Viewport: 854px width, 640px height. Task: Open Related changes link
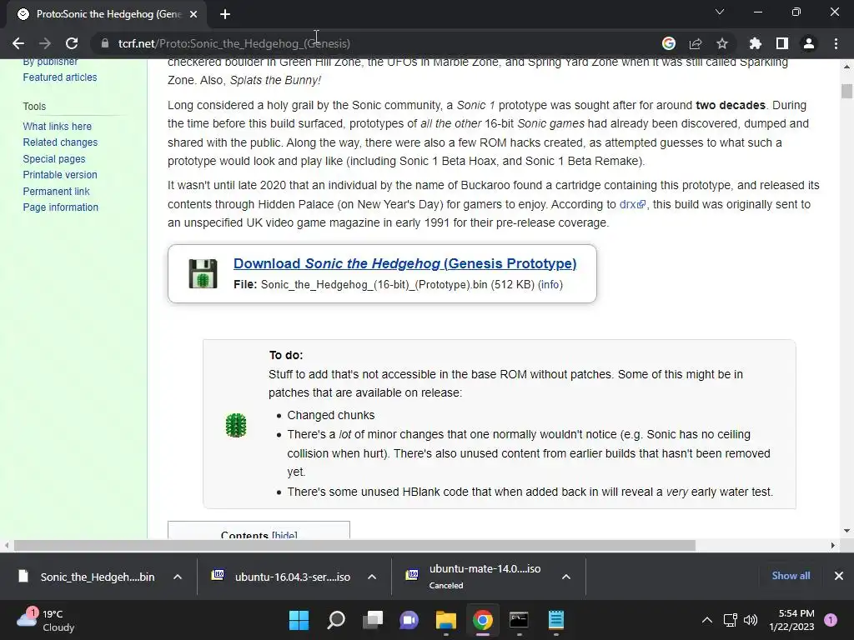[x=60, y=142]
